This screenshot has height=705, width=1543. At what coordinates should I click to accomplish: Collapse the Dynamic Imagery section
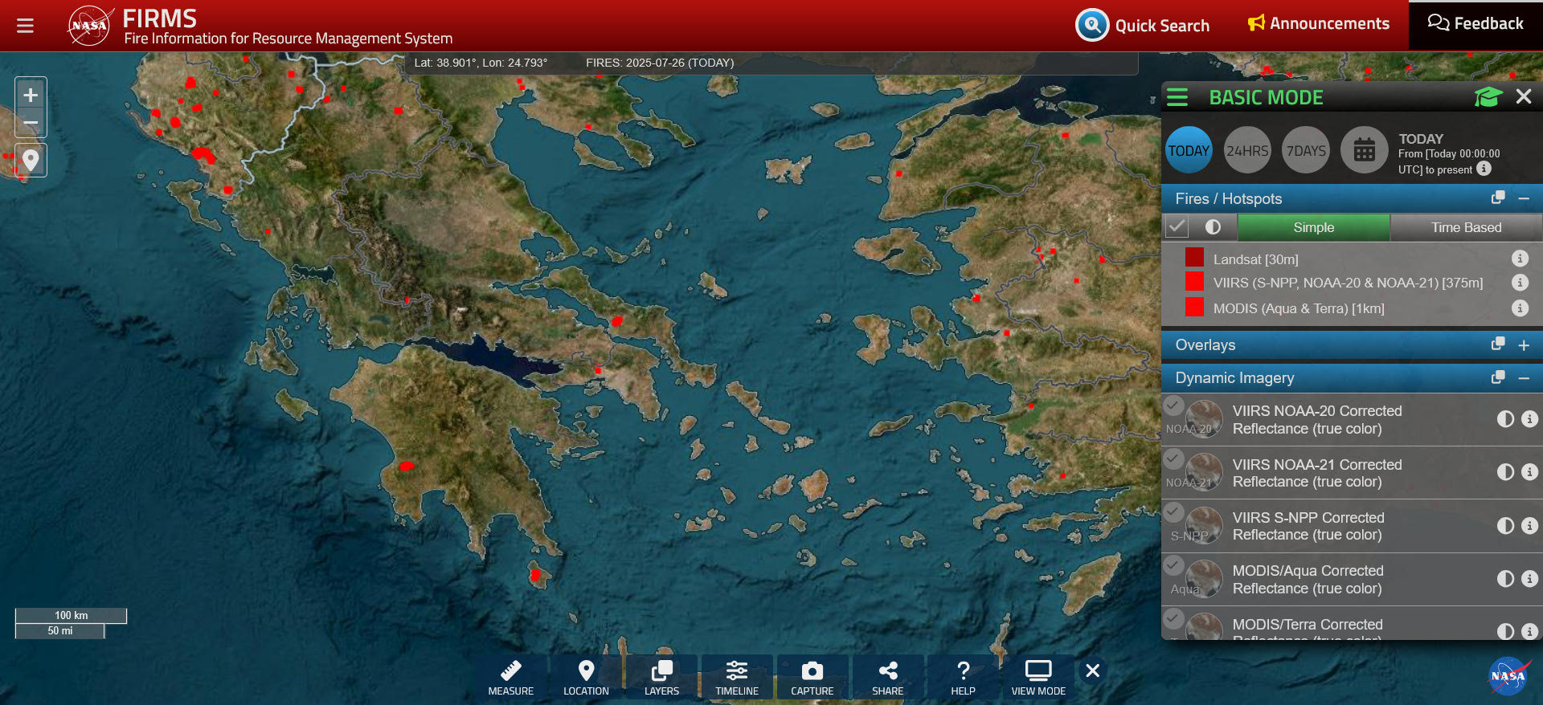click(x=1523, y=378)
